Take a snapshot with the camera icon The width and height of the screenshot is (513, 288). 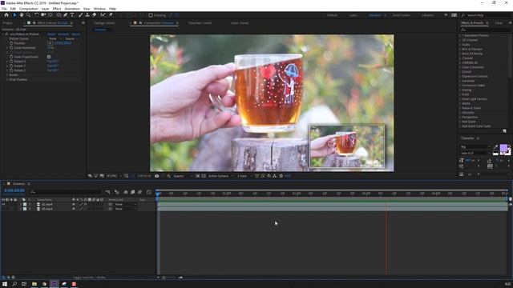pos(157,176)
